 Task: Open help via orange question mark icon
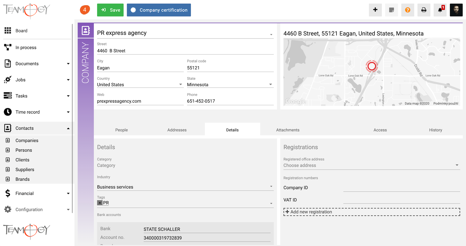click(x=408, y=10)
